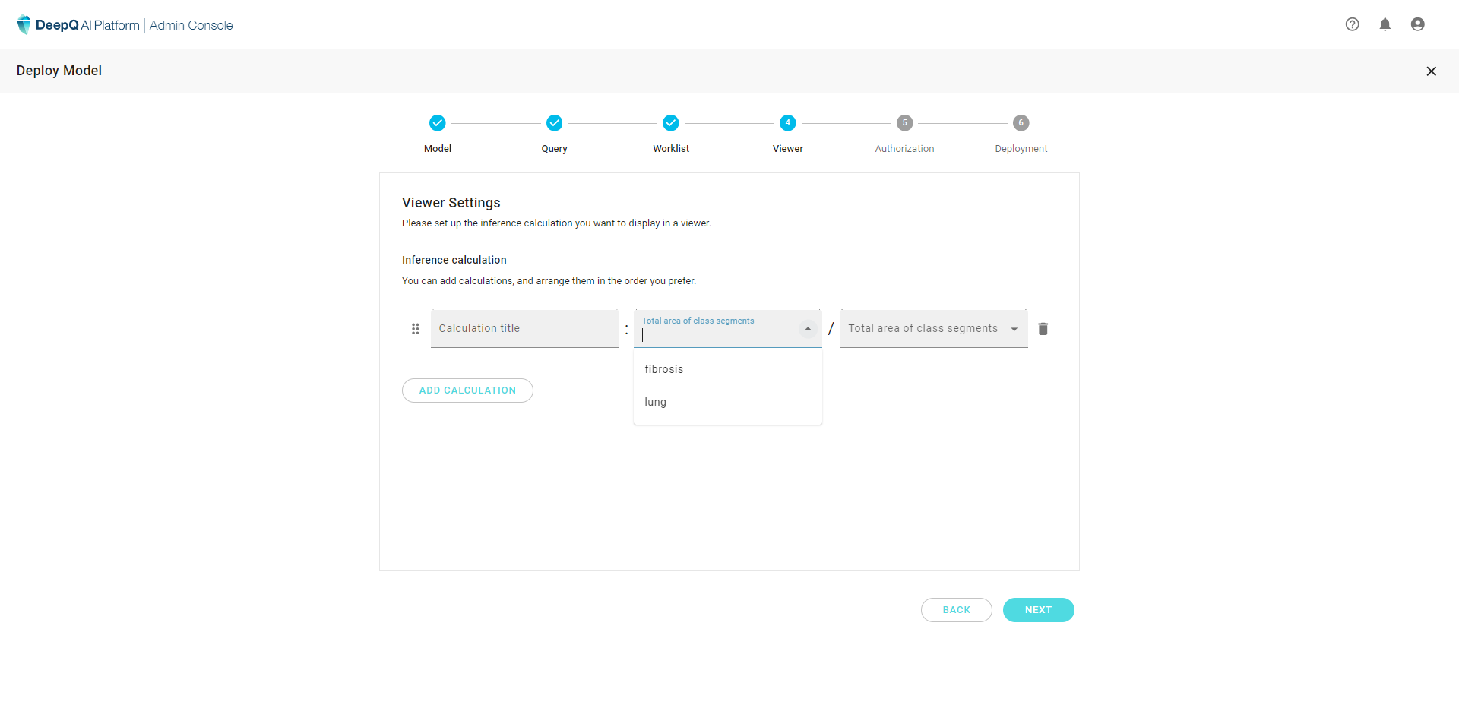Jump to Deployment step 6

click(x=1021, y=123)
